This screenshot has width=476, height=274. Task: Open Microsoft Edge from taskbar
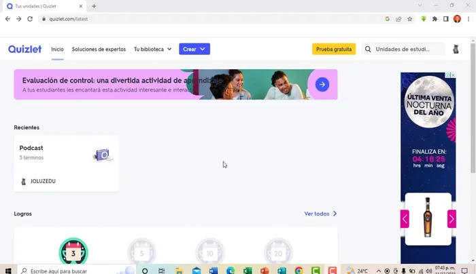pyautogui.click(x=231, y=271)
